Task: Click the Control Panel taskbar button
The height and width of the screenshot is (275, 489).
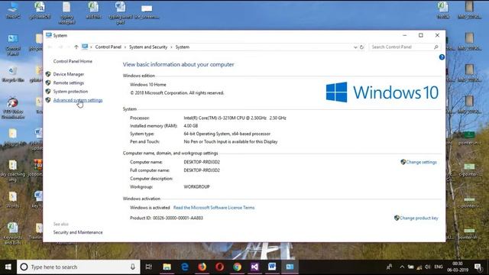Action: (290, 267)
